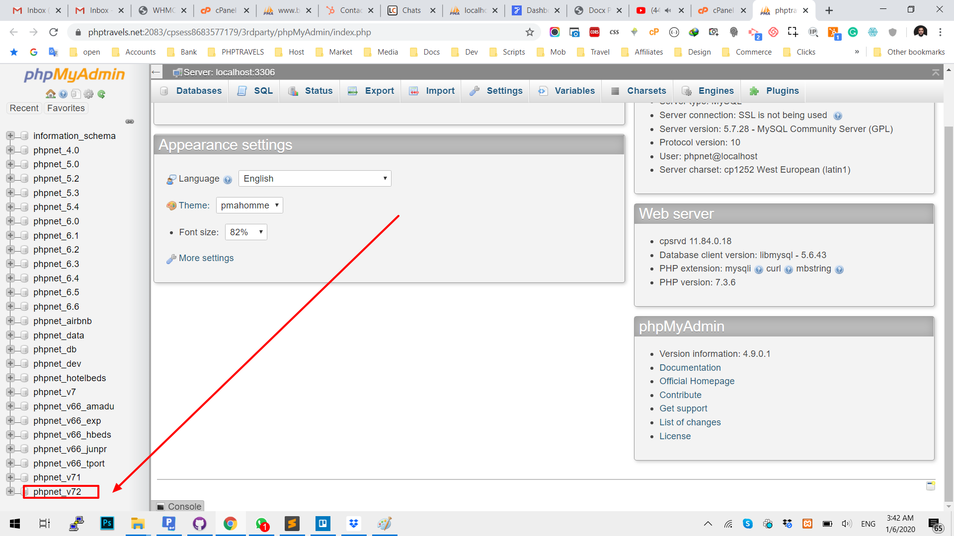This screenshot has width=954, height=536.
Task: Click the Favorites tables button
Action: pos(66,108)
